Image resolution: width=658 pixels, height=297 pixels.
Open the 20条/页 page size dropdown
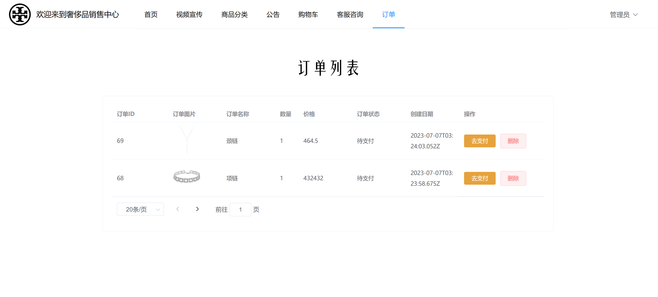point(140,209)
